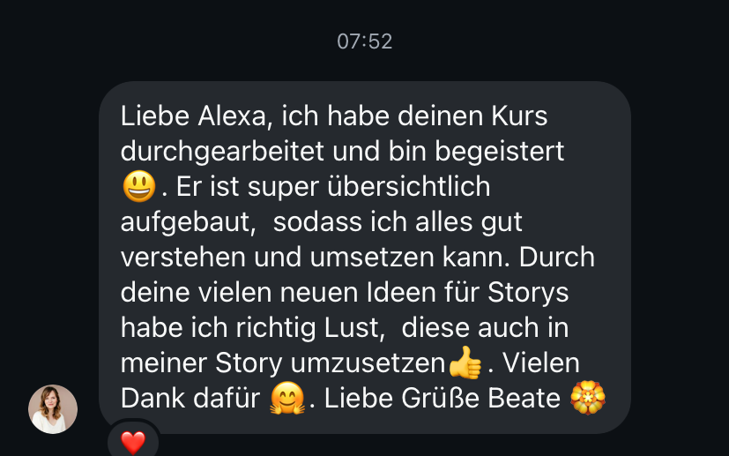
Task: Click the word "durchgearbeitet"
Action: (222, 152)
